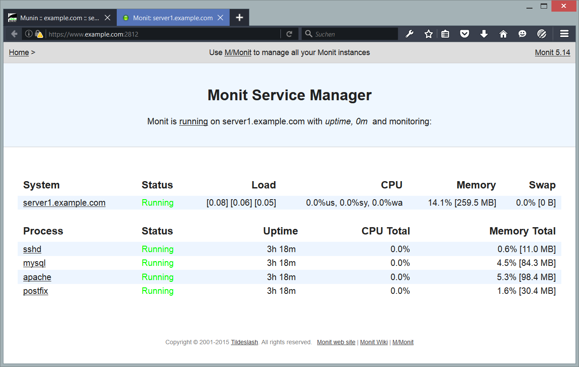The height and width of the screenshot is (367, 579).
Task: Click the smiley chat icon in toolbar
Action: [x=522, y=34]
